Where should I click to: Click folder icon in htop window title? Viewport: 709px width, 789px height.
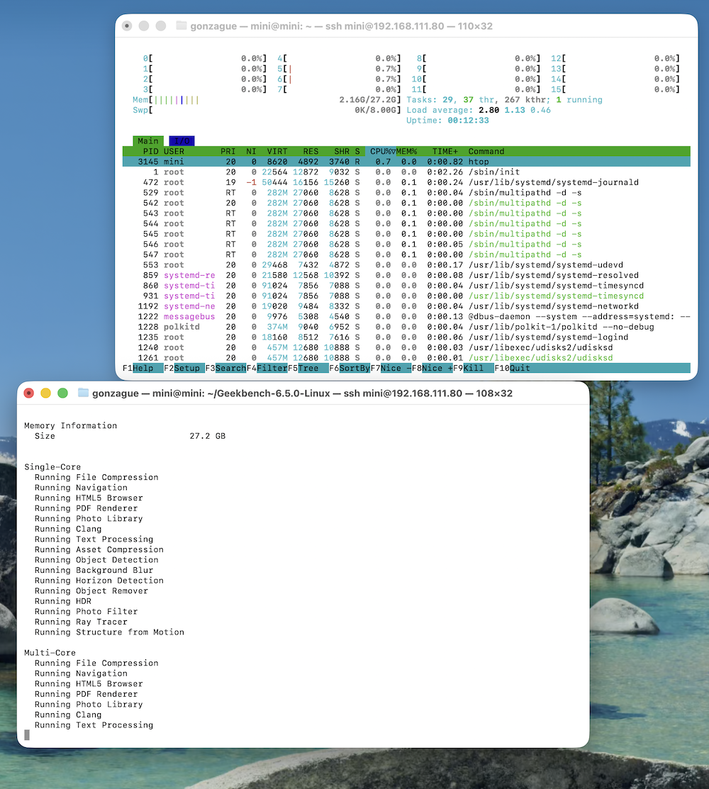[x=181, y=26]
